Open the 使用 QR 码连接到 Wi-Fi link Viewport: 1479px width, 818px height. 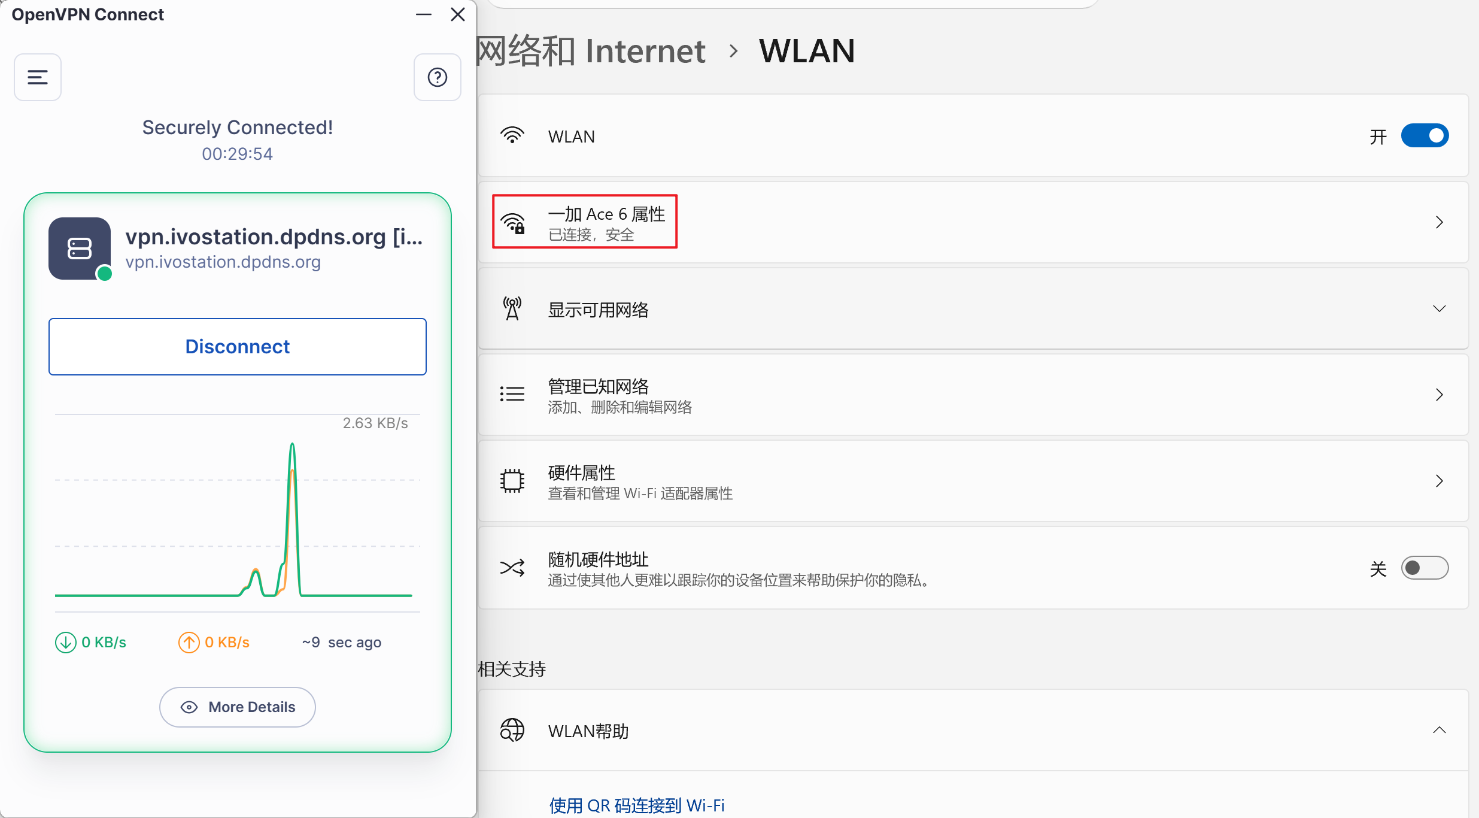point(637,805)
